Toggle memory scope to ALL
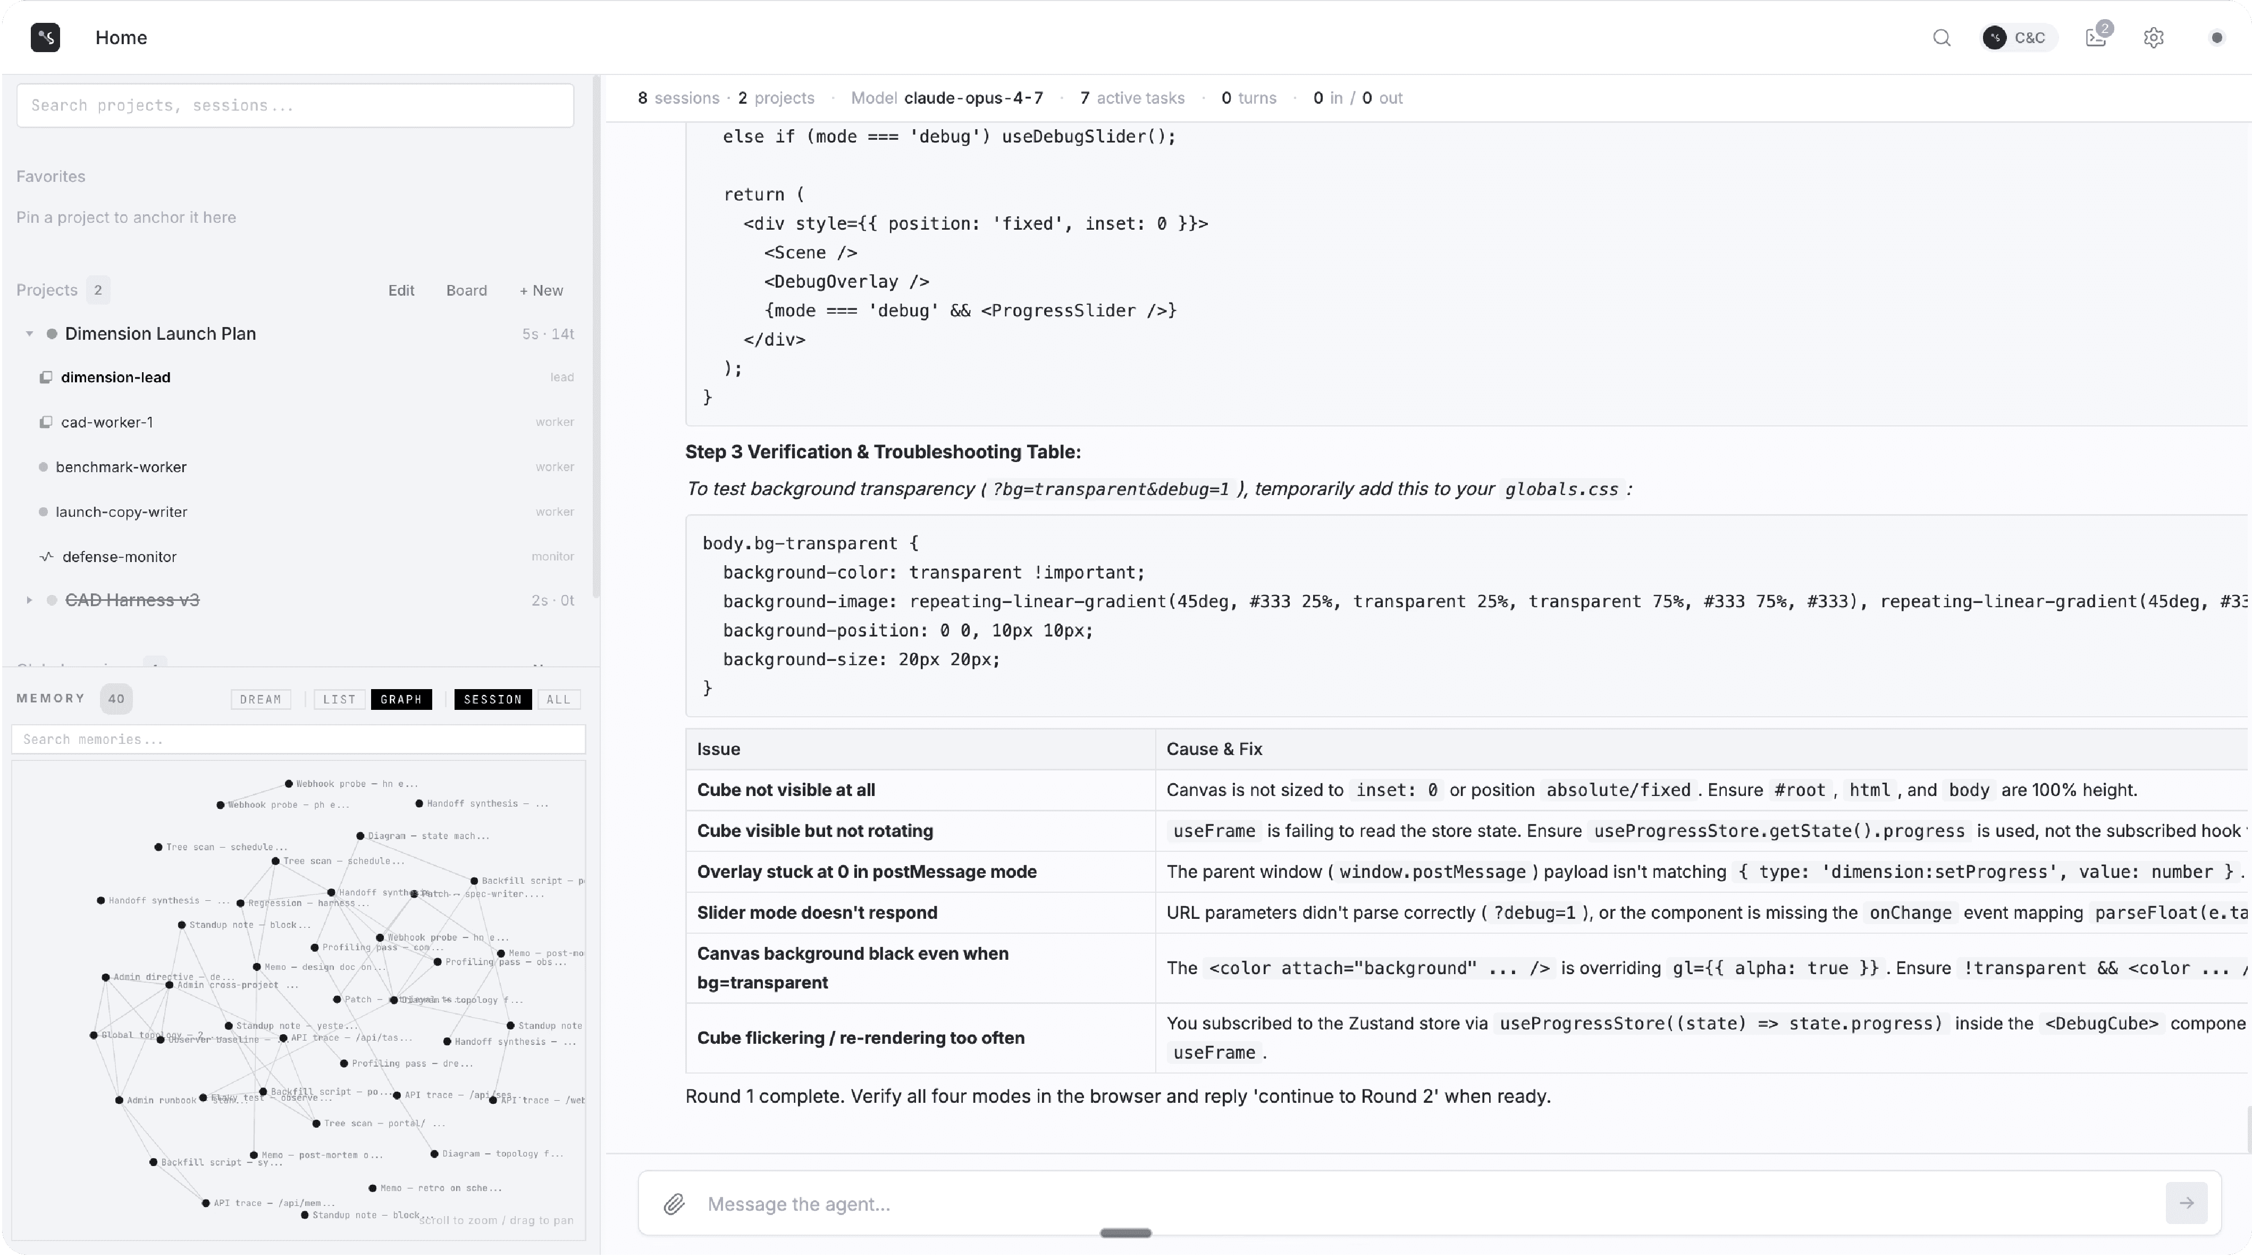This screenshot has height=1257, width=2252. coord(558,699)
